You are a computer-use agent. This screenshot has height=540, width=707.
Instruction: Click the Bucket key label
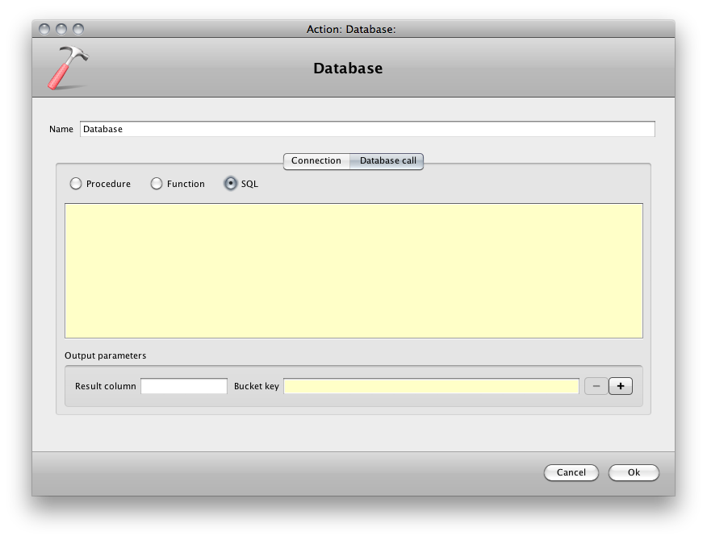point(257,386)
